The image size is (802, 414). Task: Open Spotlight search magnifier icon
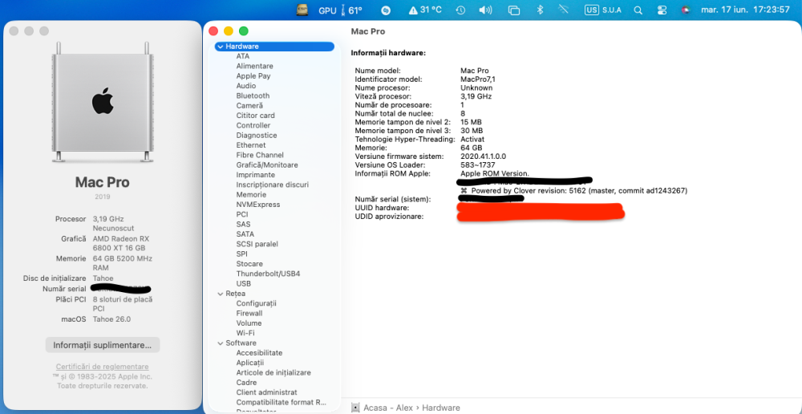tap(638, 10)
